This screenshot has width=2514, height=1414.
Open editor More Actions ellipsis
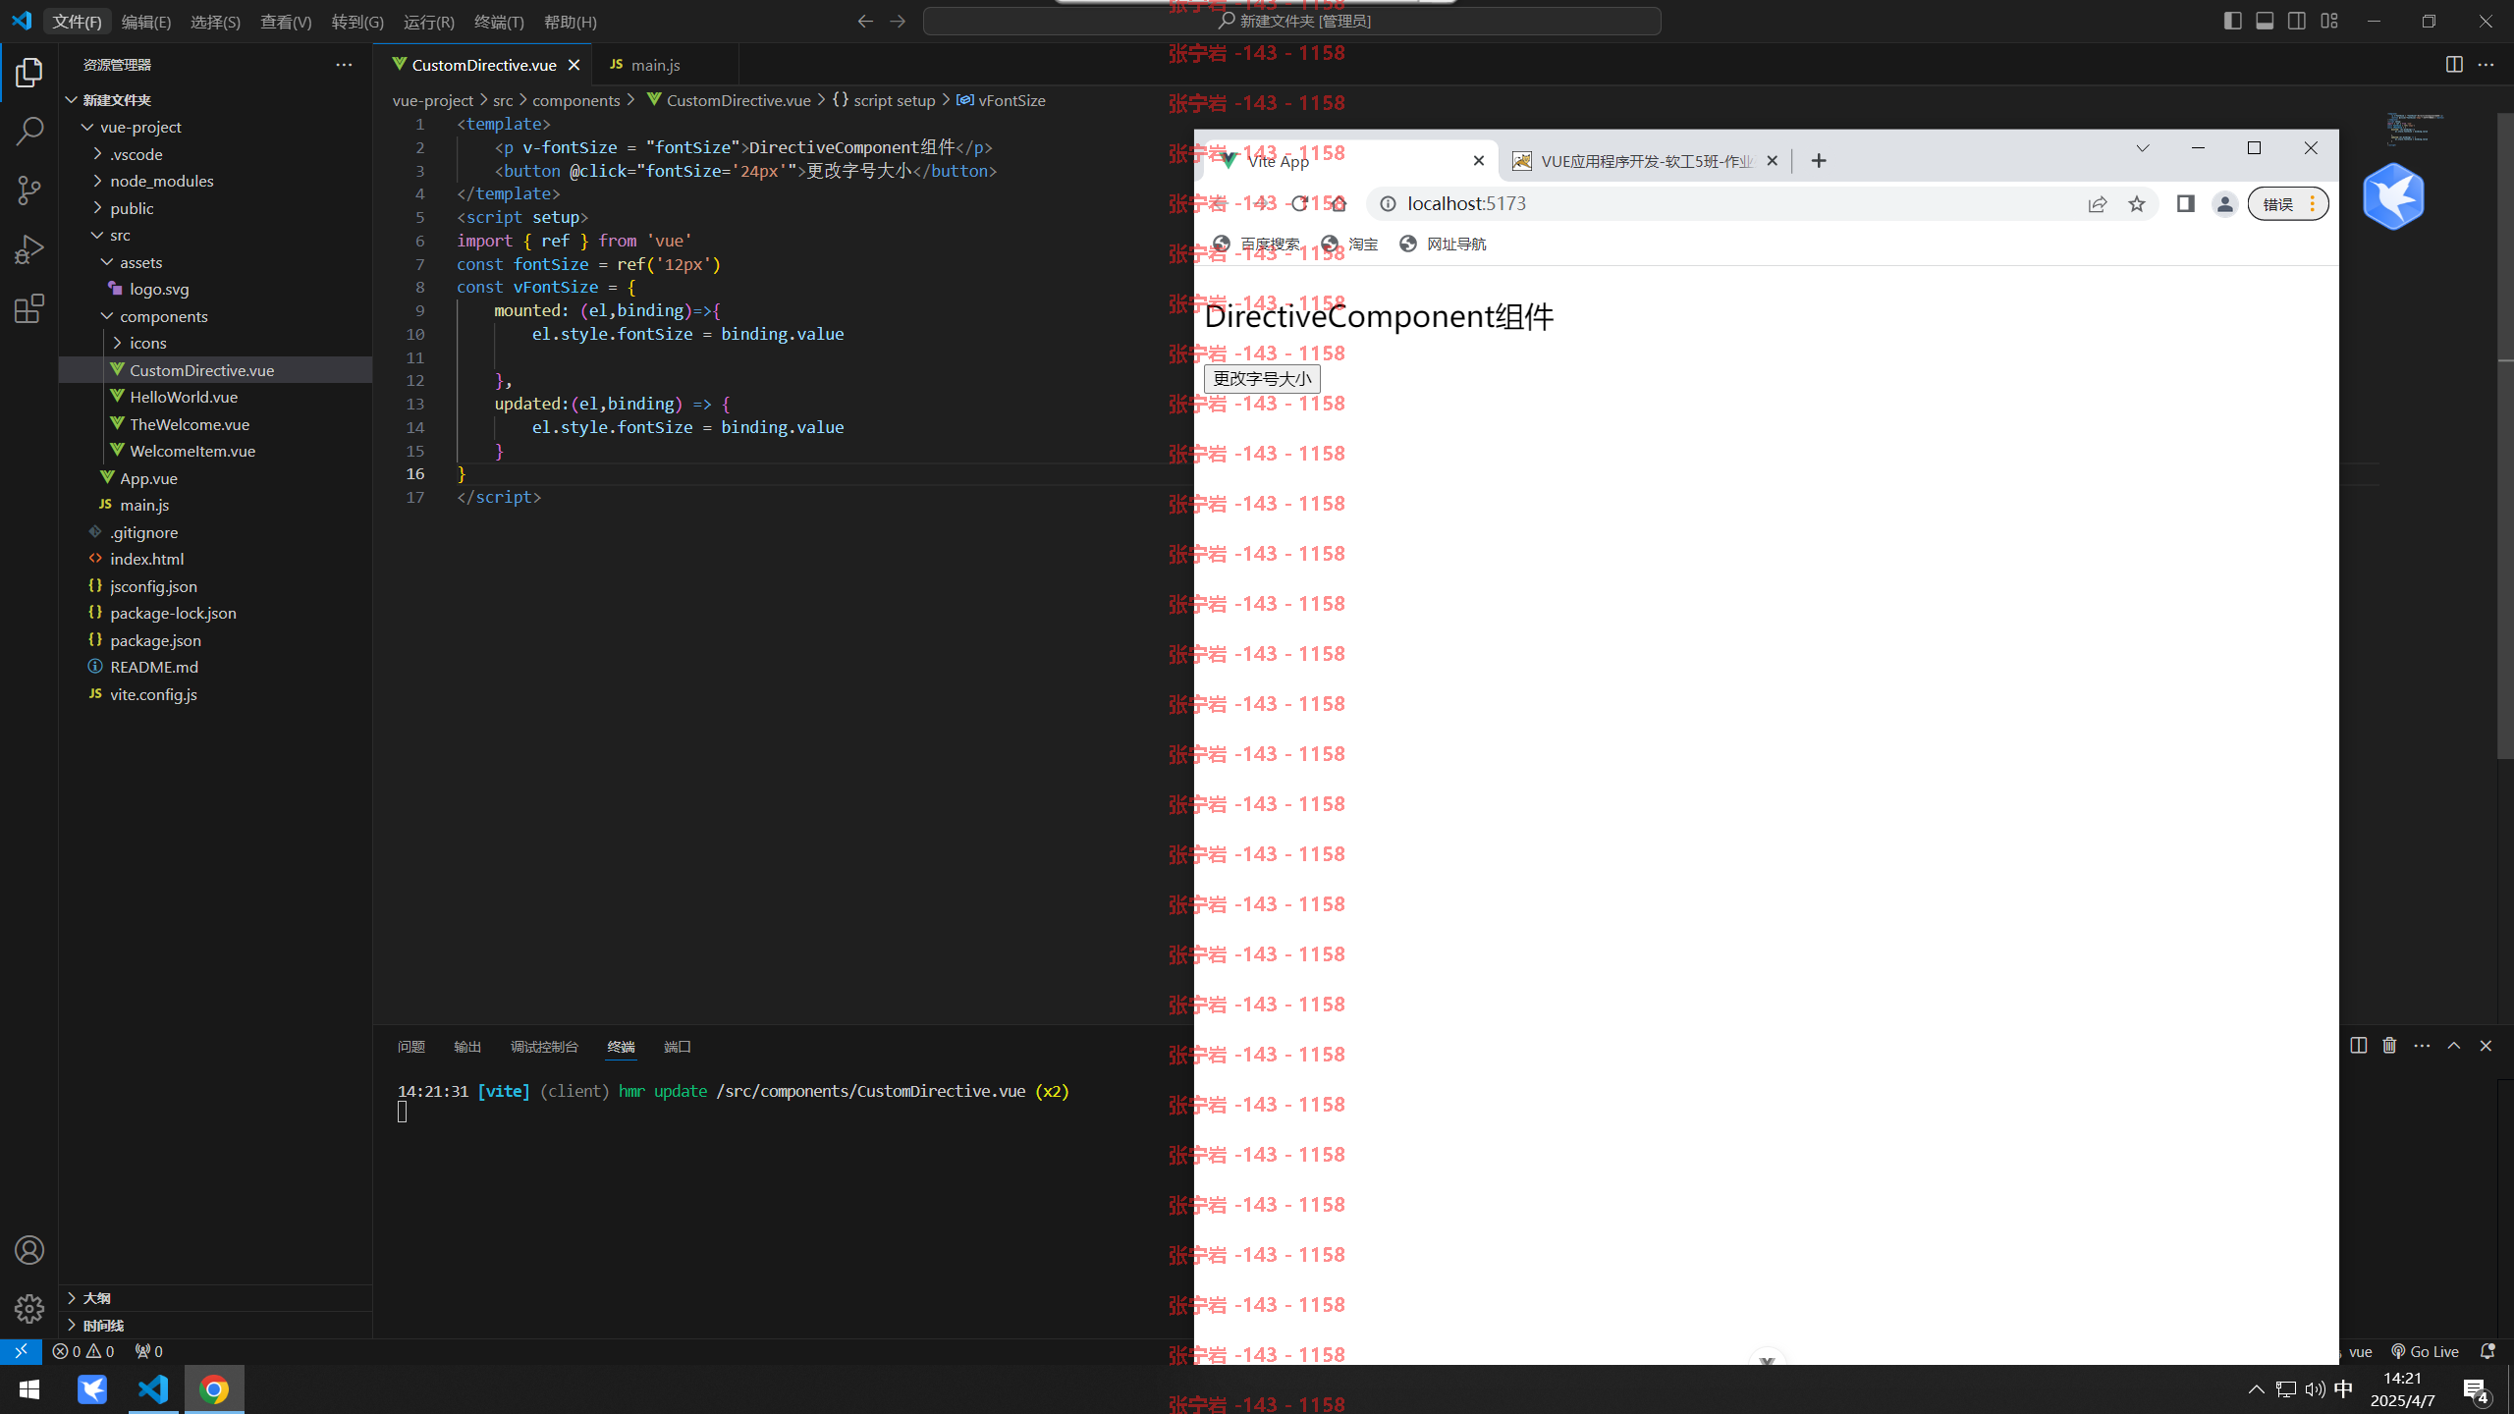(x=2486, y=65)
